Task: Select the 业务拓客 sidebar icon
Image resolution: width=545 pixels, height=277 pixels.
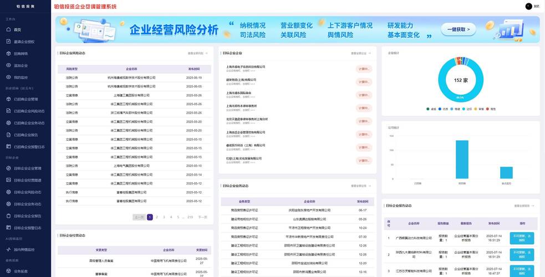Action: point(9,271)
